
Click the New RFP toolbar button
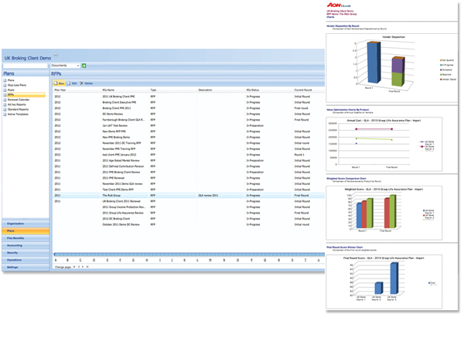click(60, 82)
